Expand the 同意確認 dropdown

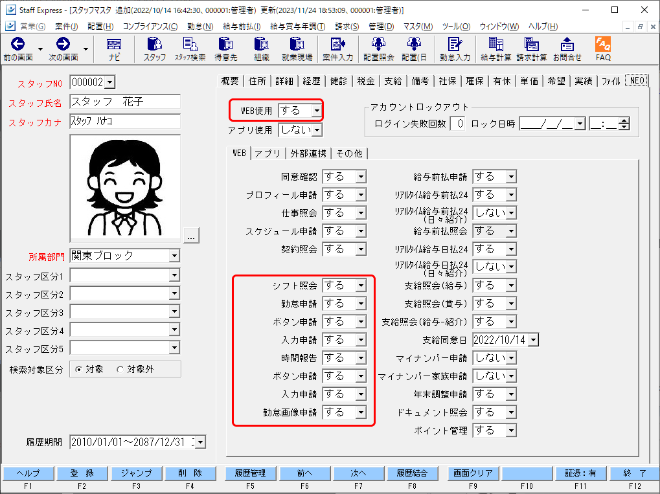(x=361, y=177)
